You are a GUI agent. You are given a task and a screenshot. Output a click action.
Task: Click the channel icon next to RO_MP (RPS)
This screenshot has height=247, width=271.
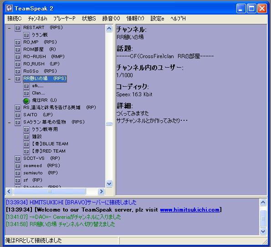(x=18, y=42)
